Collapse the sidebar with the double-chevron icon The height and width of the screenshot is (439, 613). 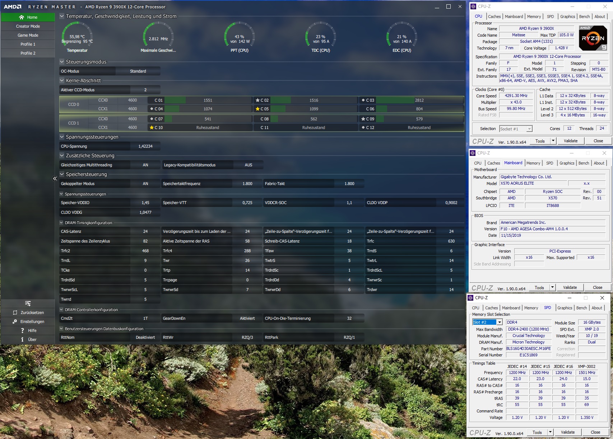55,179
